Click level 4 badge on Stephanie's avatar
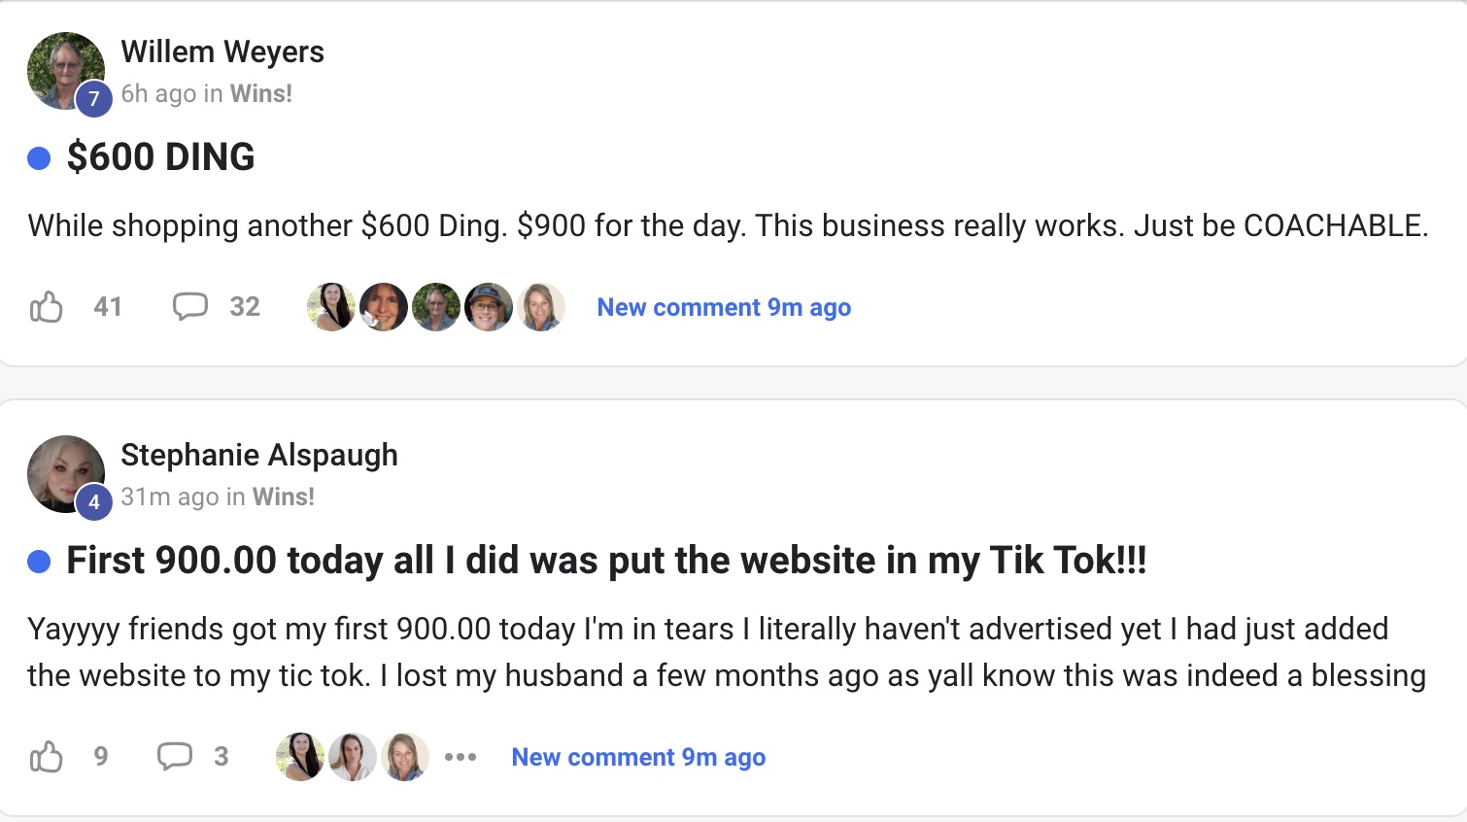Viewport: 1467px width, 822px height. coord(94,501)
